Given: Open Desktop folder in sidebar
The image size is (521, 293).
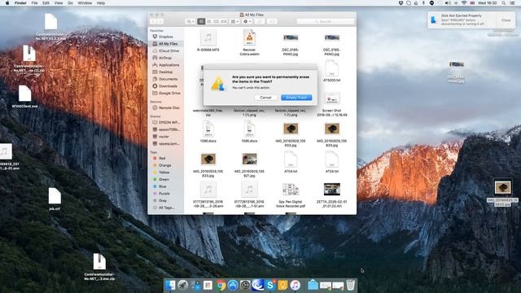Looking at the screenshot, I should point(165,72).
